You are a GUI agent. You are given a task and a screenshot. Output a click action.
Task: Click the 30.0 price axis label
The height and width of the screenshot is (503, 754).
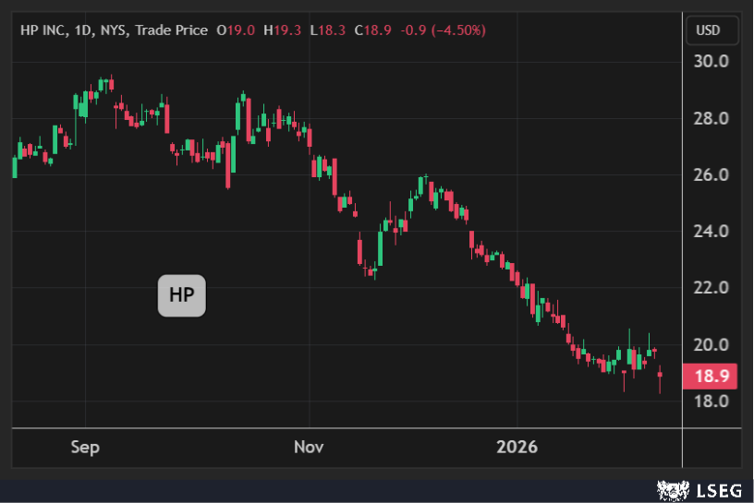pyautogui.click(x=711, y=62)
